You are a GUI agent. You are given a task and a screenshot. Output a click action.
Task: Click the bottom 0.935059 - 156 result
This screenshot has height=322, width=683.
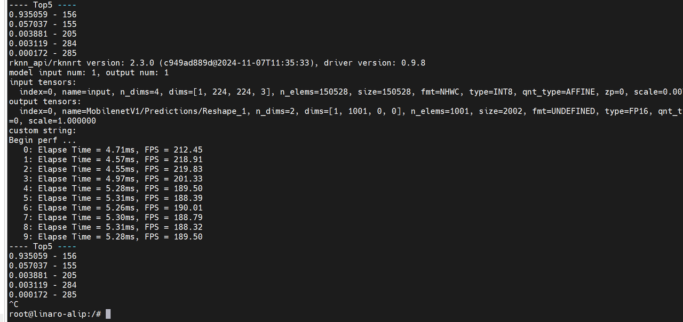click(x=43, y=256)
